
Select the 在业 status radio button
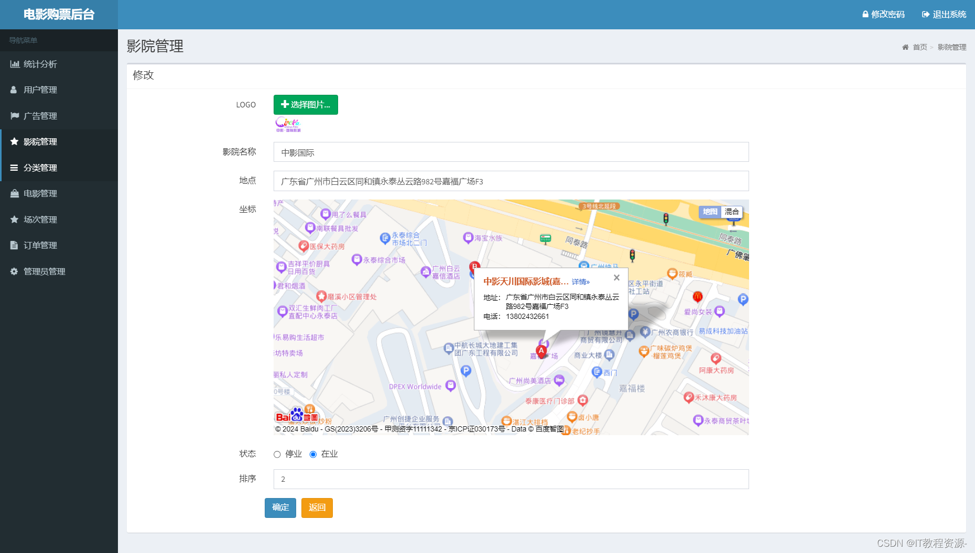click(x=313, y=454)
